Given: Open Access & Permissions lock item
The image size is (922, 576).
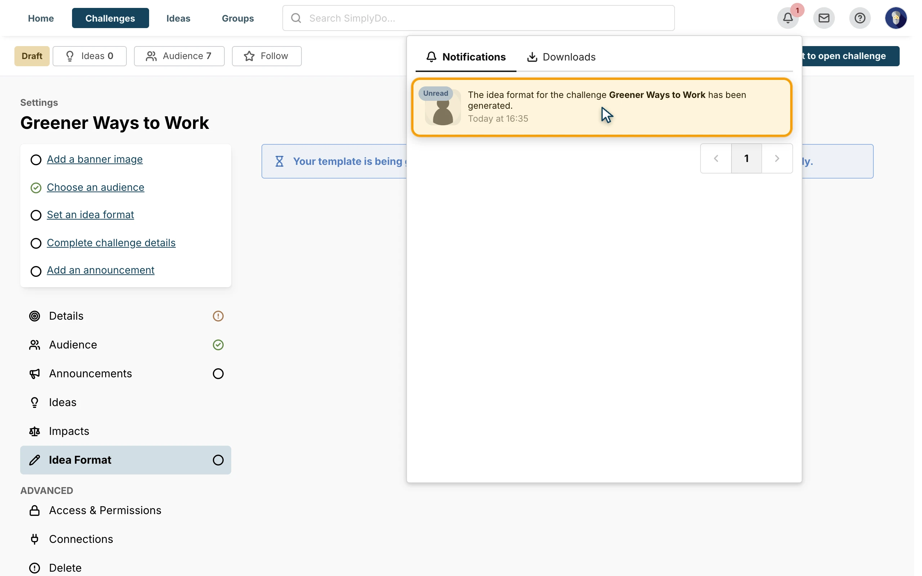Looking at the screenshot, I should [126, 510].
